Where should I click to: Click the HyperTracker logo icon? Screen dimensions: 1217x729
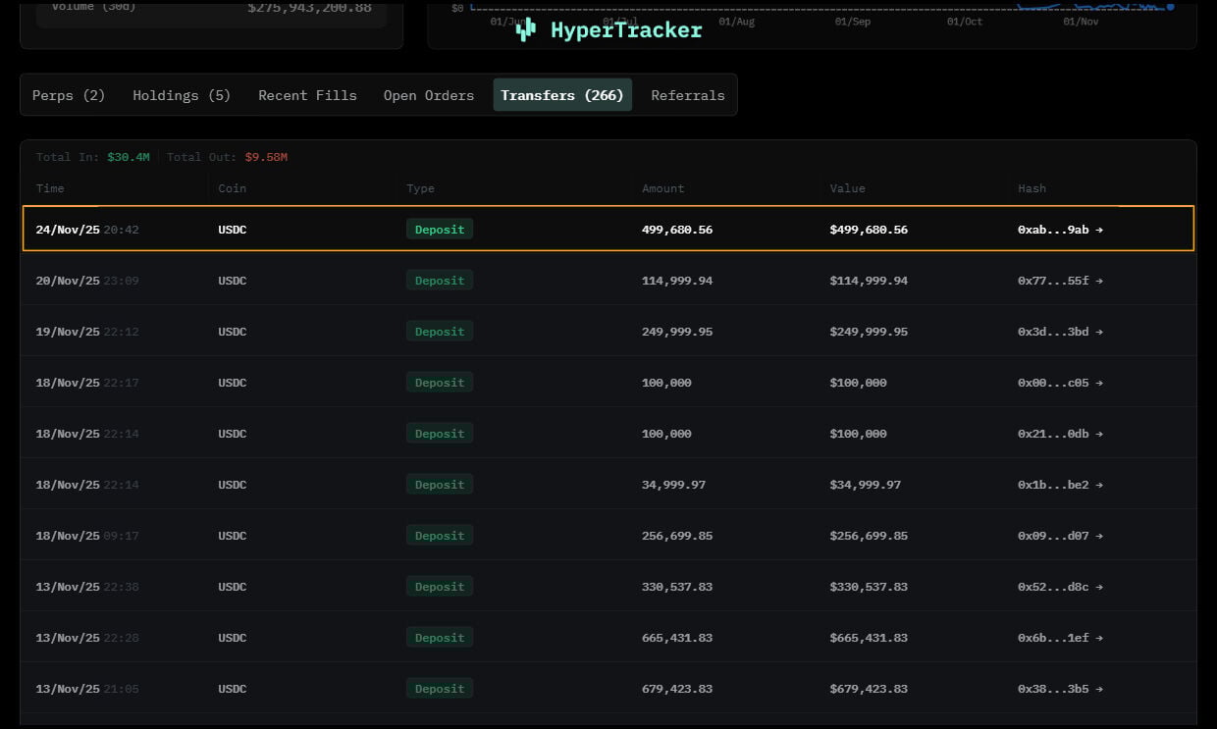coord(526,29)
